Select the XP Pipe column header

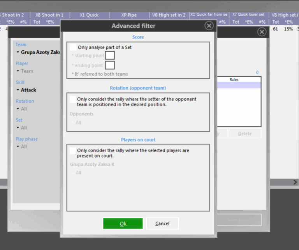tap(129, 15)
